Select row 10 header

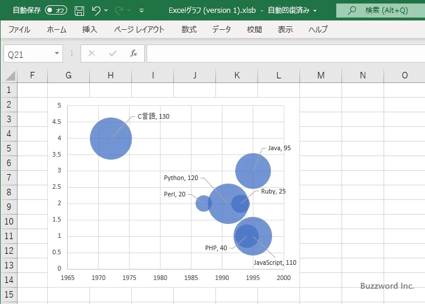click(x=9, y=221)
